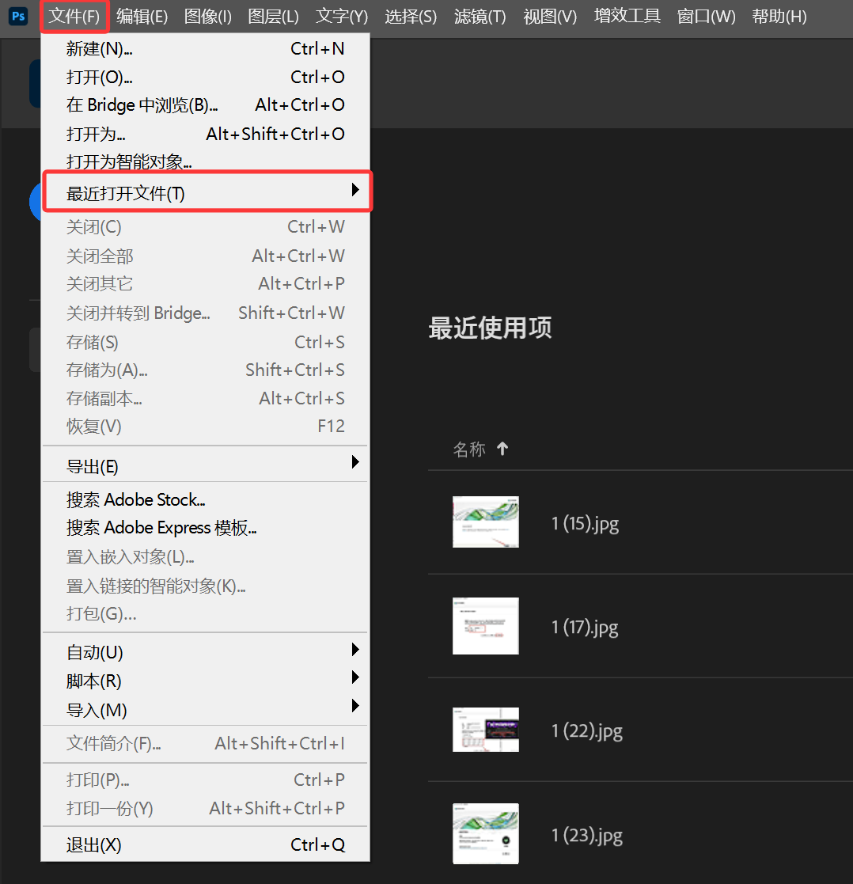Open the 文字(Y) menu
853x884 pixels.
pyautogui.click(x=342, y=17)
